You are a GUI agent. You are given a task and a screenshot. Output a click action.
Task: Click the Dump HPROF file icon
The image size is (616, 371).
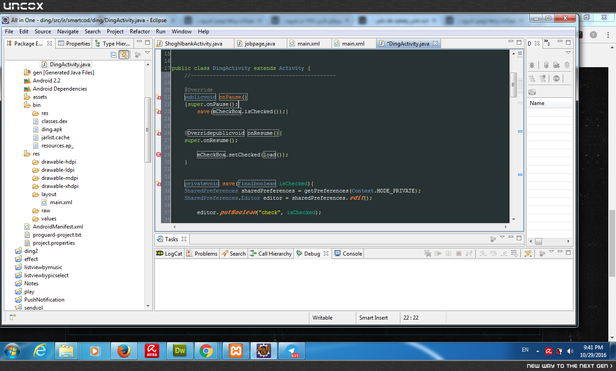556,65
